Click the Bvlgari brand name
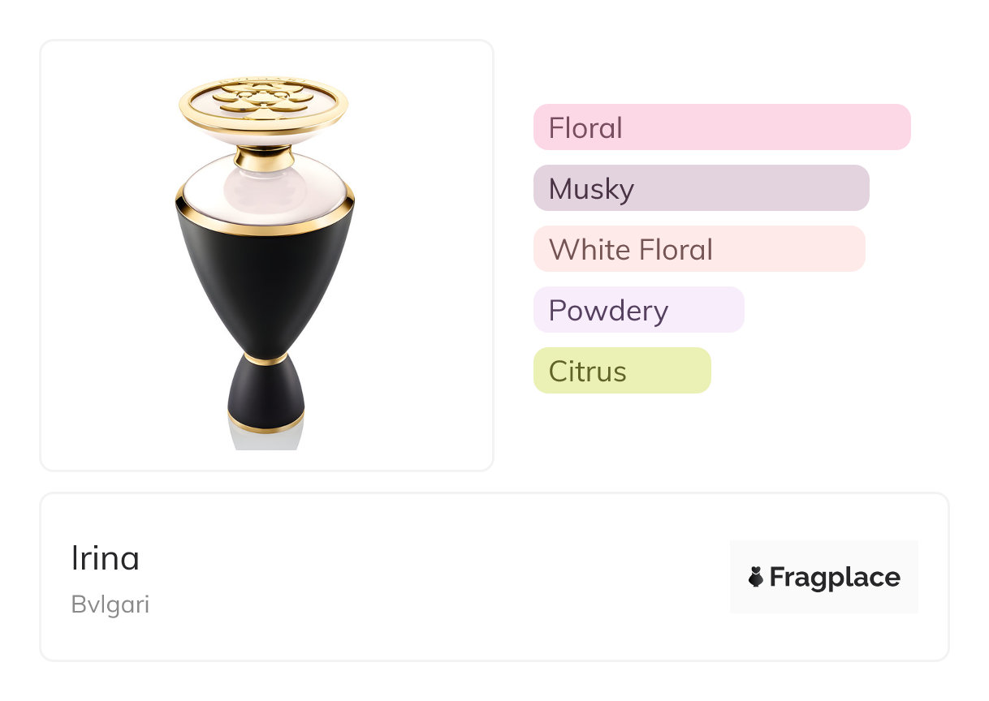The width and height of the screenshot is (989, 701). [110, 604]
